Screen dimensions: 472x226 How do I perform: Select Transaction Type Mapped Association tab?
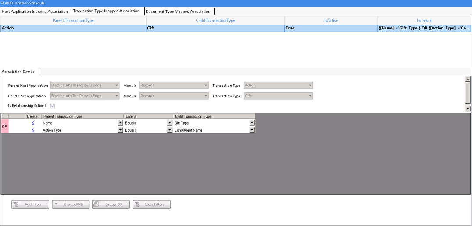click(107, 11)
